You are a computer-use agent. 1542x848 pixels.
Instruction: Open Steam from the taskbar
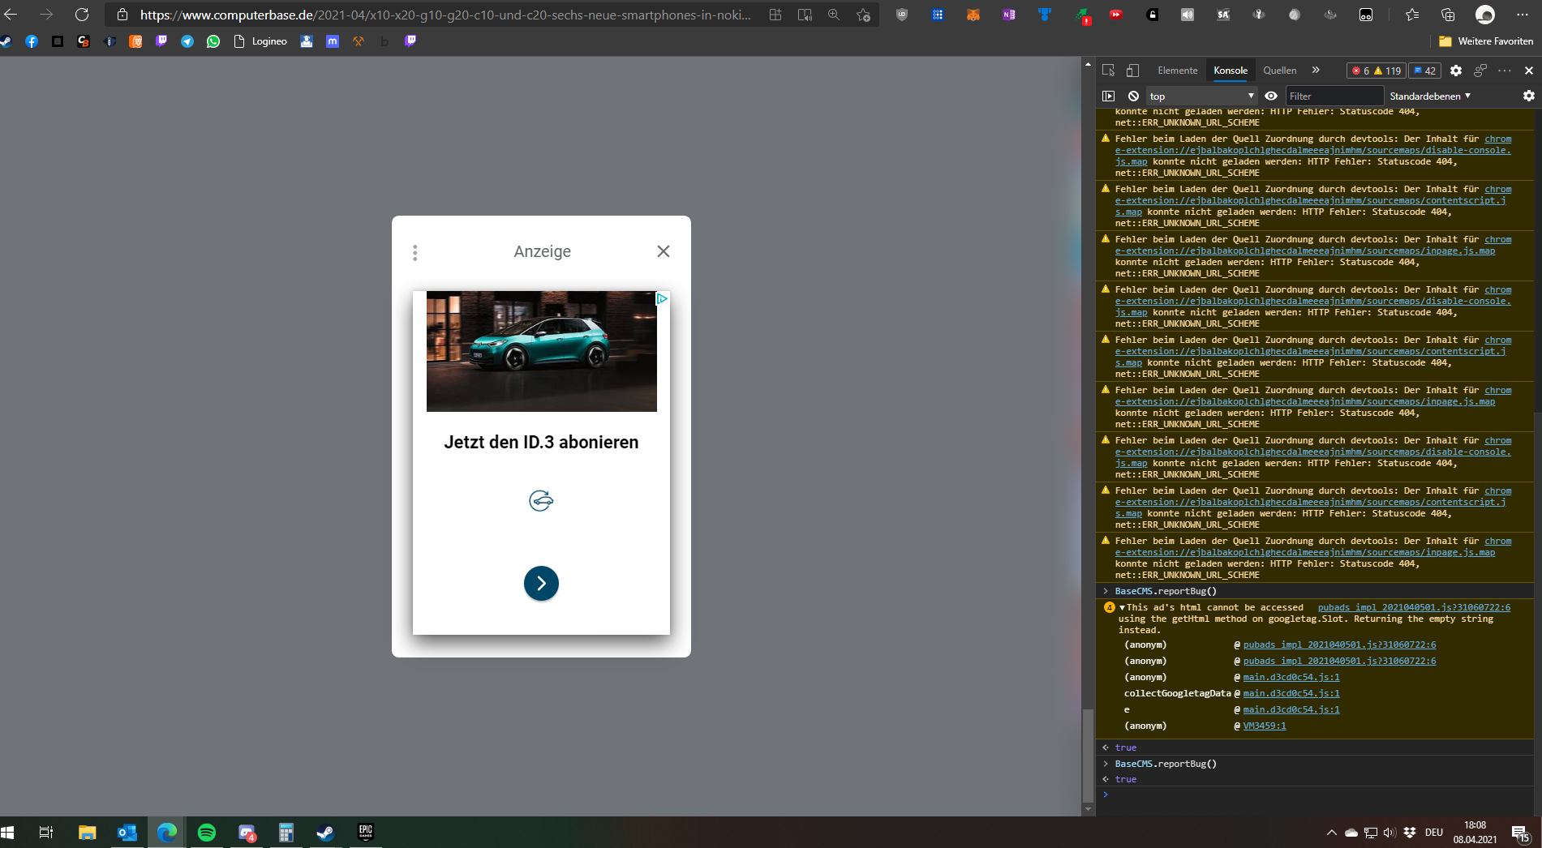pyautogui.click(x=325, y=833)
